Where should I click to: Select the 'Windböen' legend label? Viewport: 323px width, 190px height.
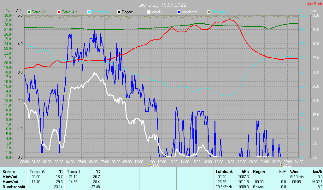tap(189, 12)
